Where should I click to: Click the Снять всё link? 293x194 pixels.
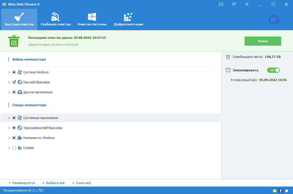83,183
